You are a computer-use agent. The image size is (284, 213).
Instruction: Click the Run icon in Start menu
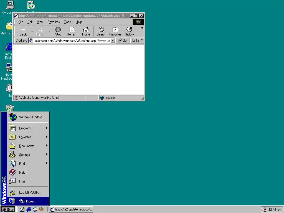pos(12,181)
